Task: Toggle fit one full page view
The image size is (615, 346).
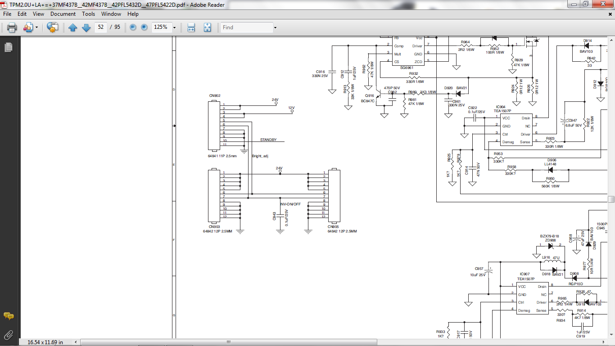Action: pyautogui.click(x=207, y=27)
